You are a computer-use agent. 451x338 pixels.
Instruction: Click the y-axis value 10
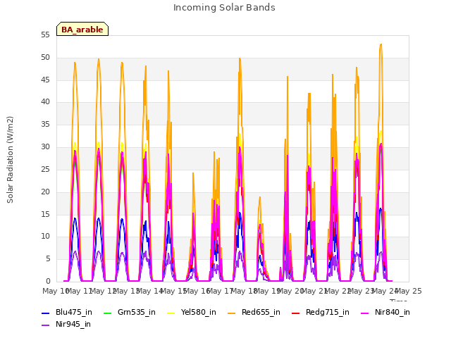(x=45, y=237)
